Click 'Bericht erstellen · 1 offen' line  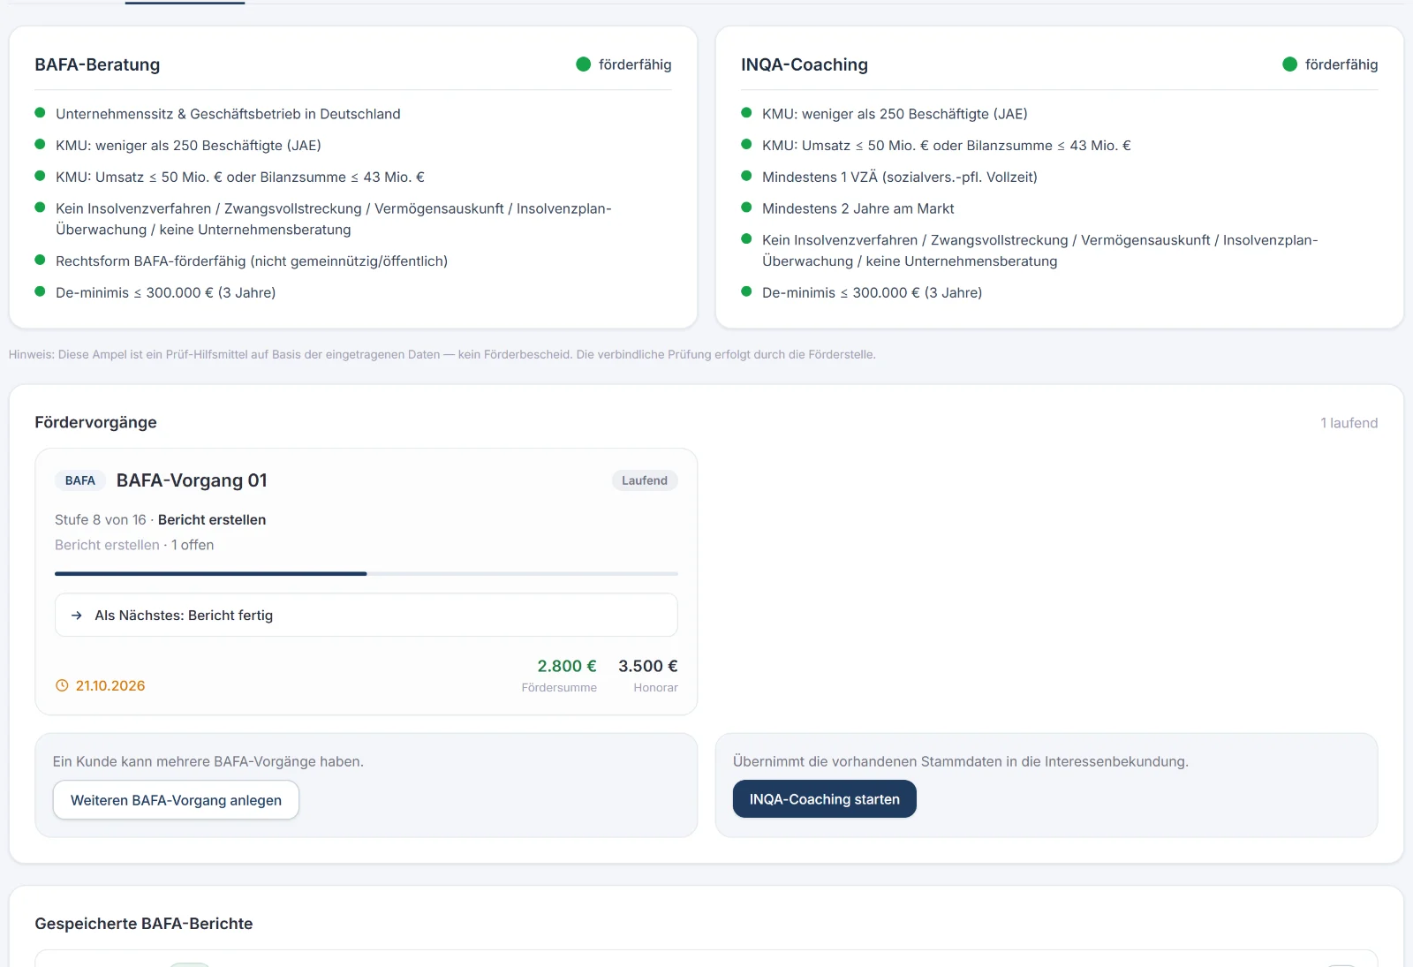134,545
